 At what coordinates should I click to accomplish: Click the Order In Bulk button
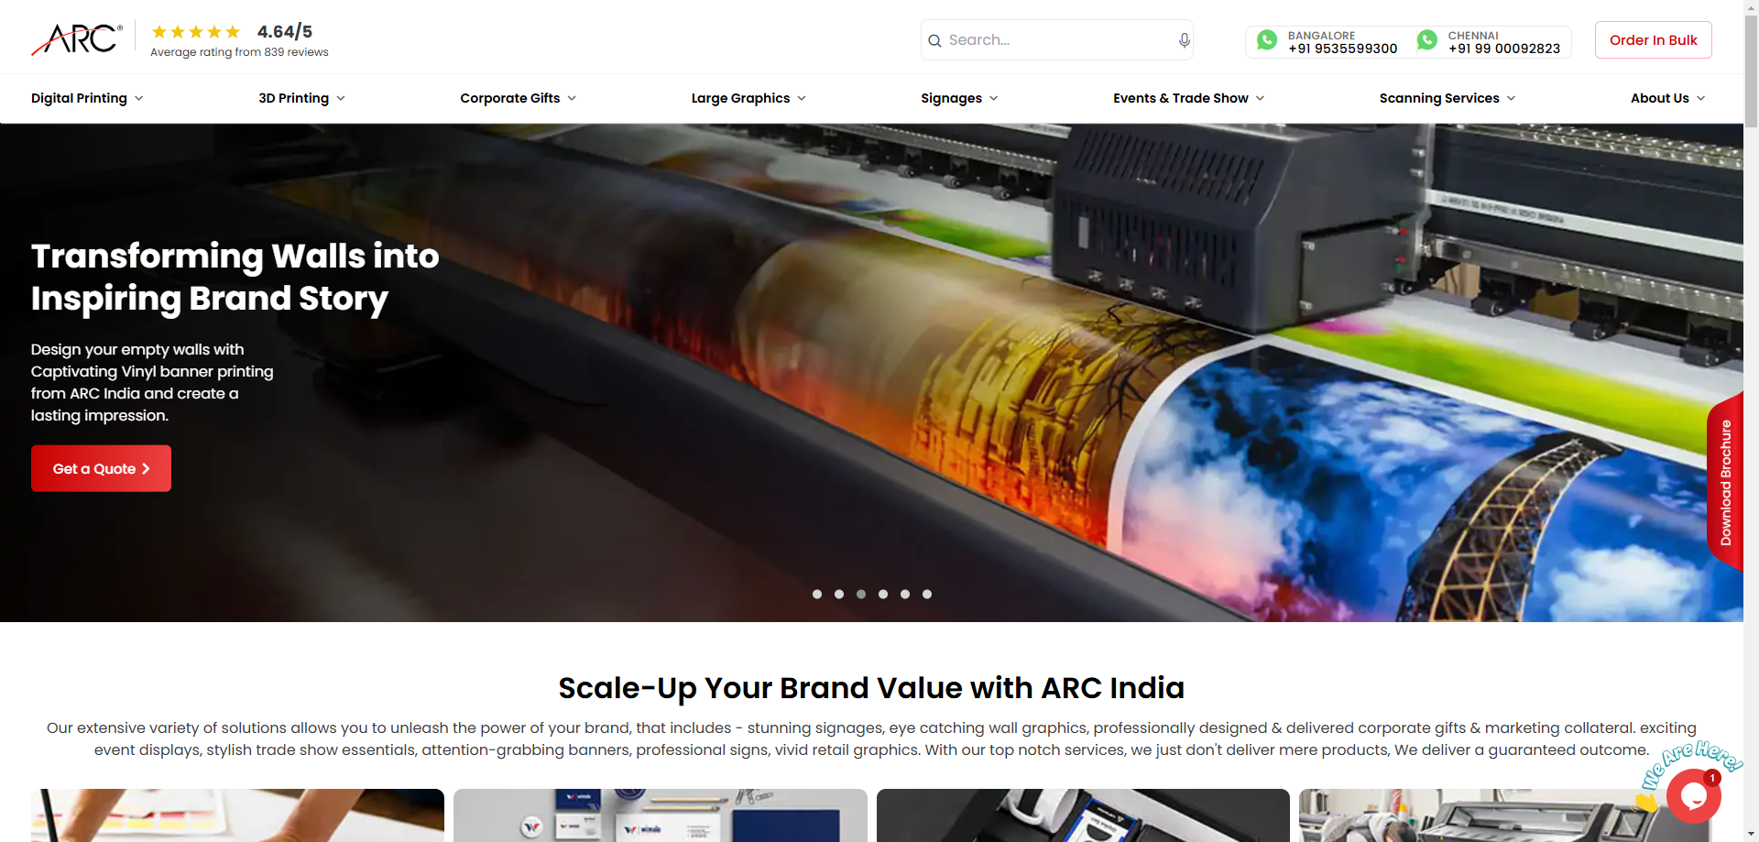(1653, 40)
